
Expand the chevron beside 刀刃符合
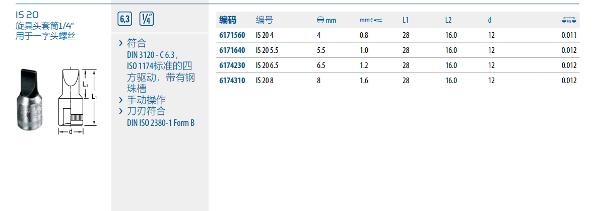coord(120,111)
